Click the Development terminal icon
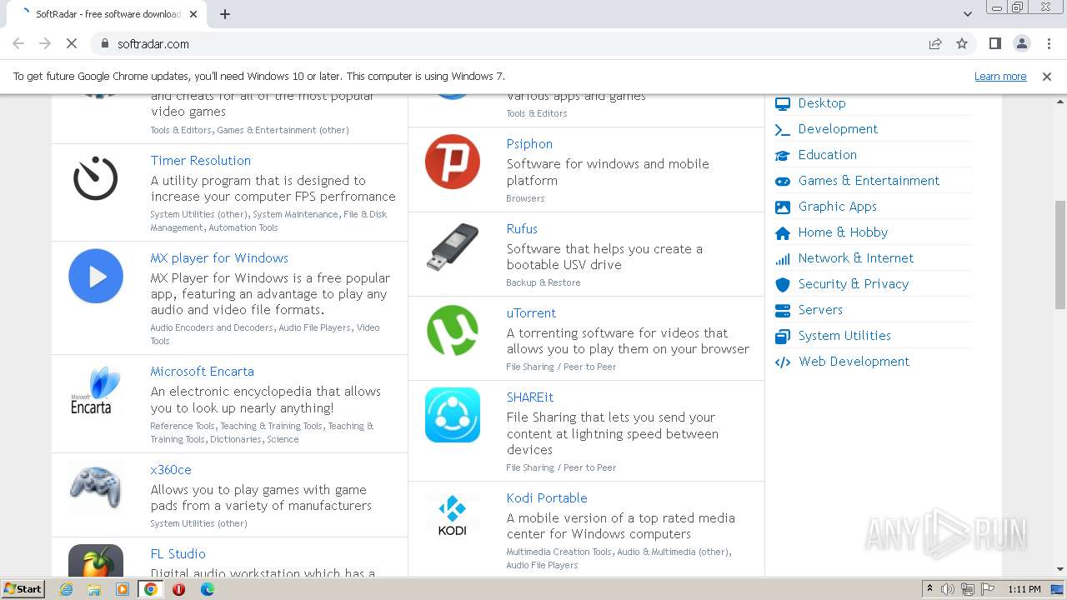Image resolution: width=1067 pixels, height=600 pixels. click(782, 129)
